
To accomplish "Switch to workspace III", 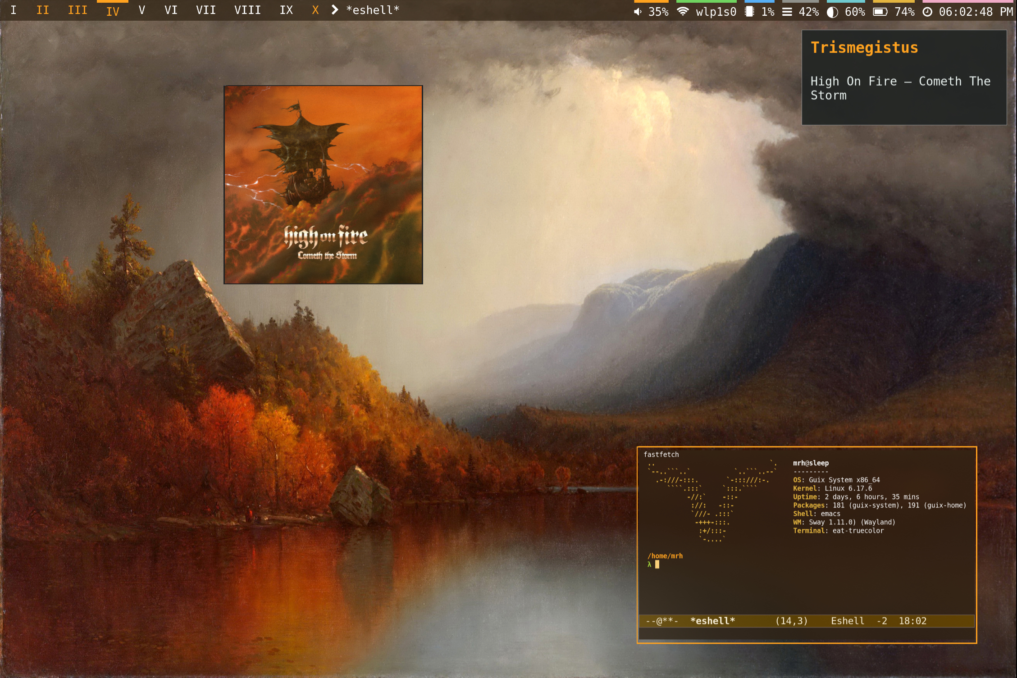I will pyautogui.click(x=78, y=10).
